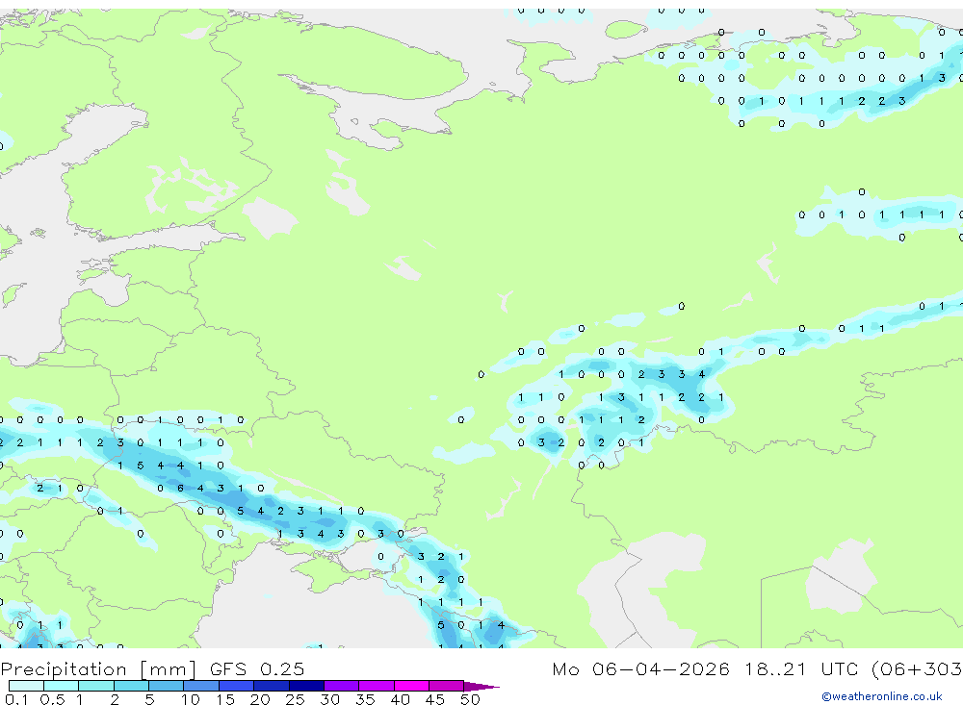Pick the 40–45 mm magenta legend swatch

[411, 686]
